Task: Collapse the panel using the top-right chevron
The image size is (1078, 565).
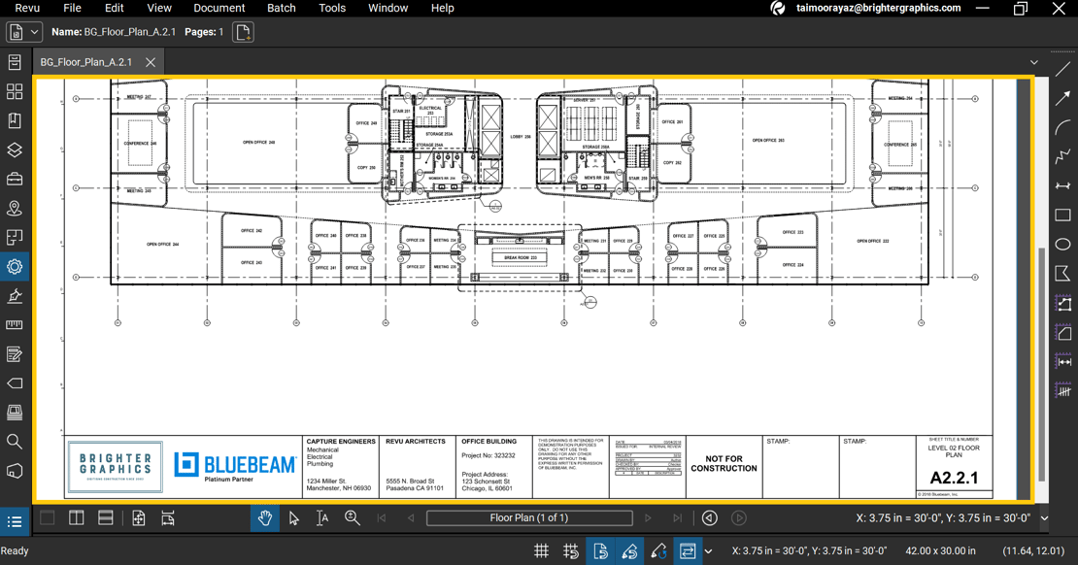Action: pos(1033,61)
